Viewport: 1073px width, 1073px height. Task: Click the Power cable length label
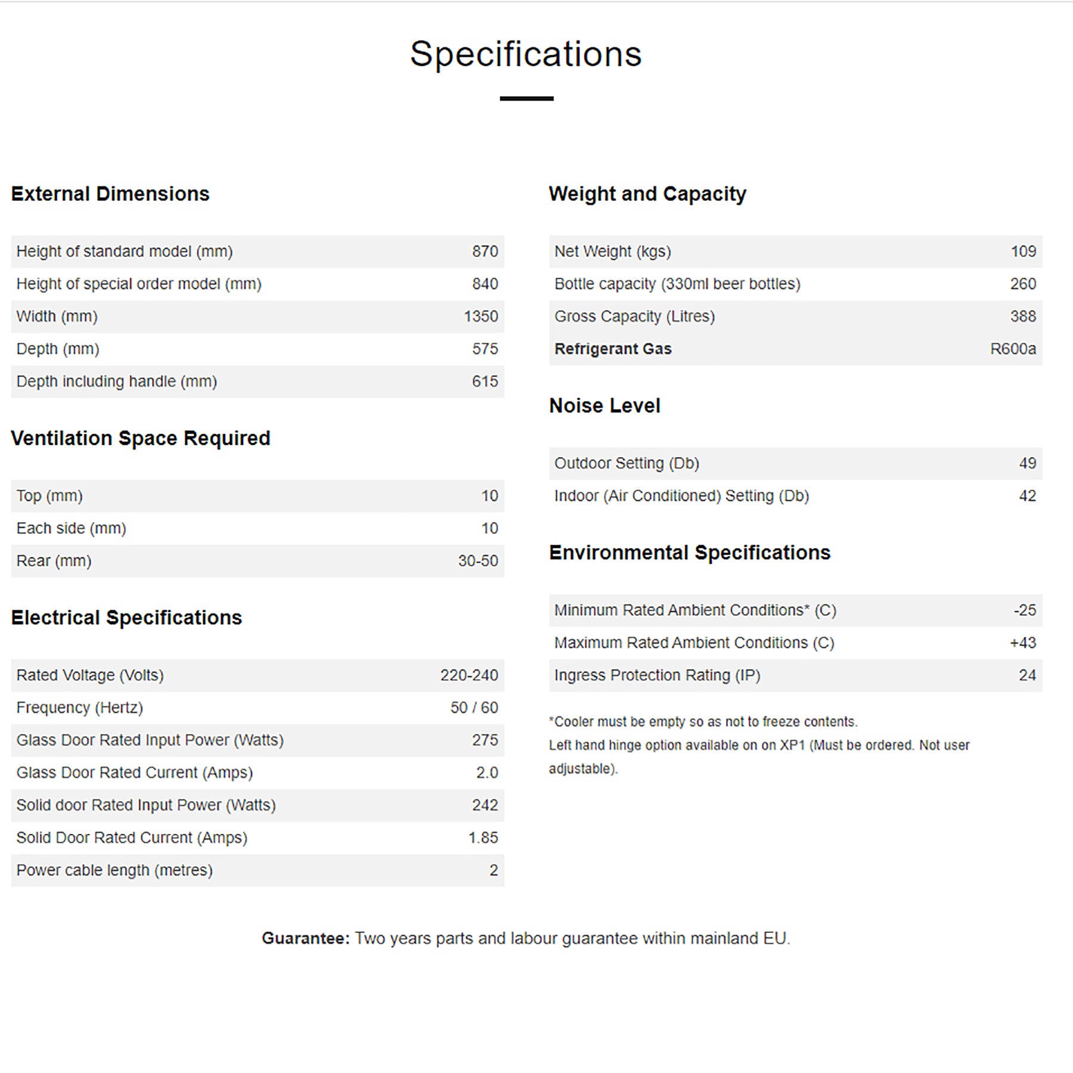point(114,870)
